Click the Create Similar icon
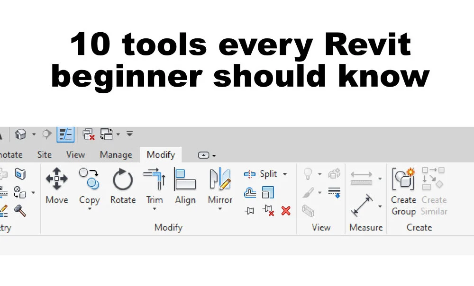Viewport: 474px width, 286px height. [434, 178]
